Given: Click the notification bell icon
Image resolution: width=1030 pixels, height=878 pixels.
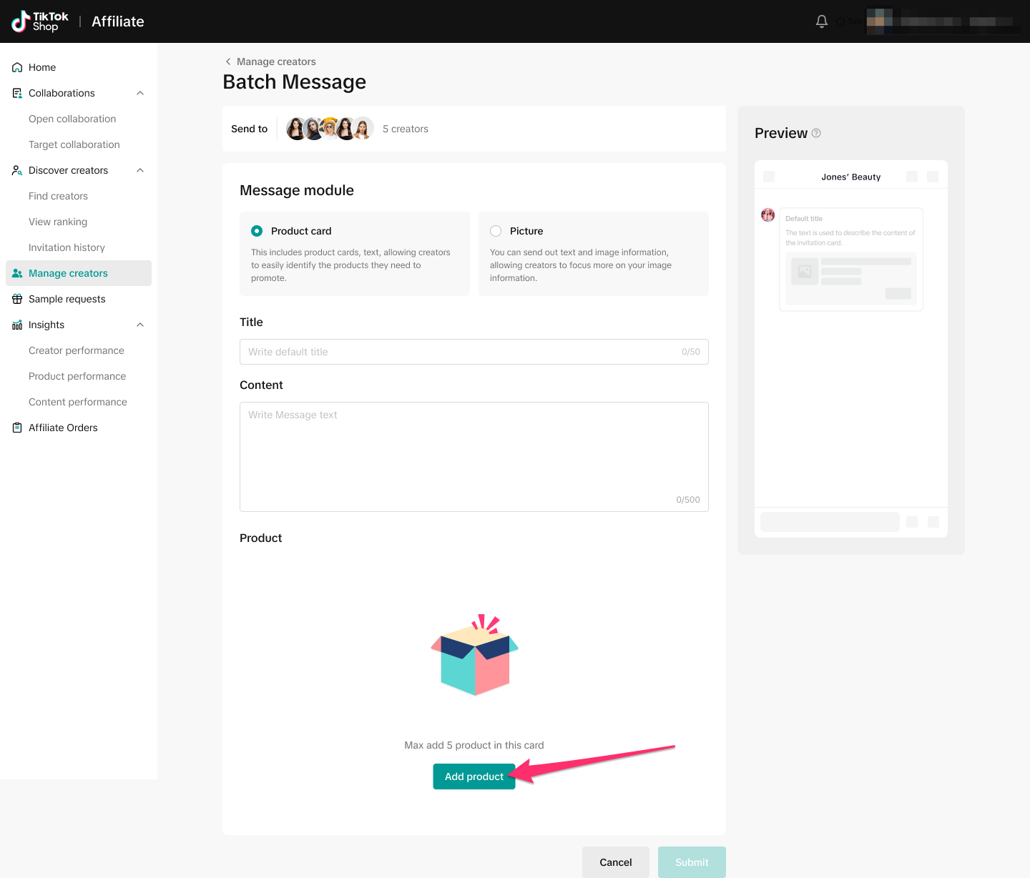Looking at the screenshot, I should pos(822,21).
